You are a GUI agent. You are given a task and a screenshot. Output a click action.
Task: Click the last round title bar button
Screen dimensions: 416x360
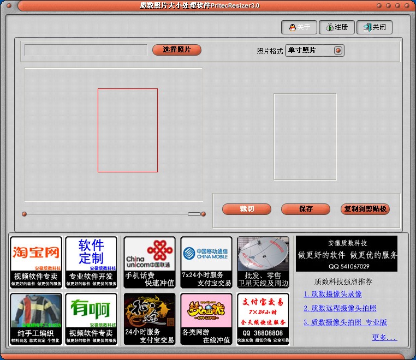point(407,5)
